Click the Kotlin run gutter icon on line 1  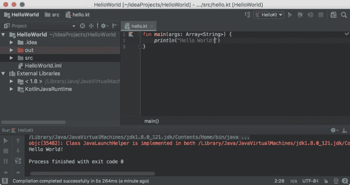[131, 34]
